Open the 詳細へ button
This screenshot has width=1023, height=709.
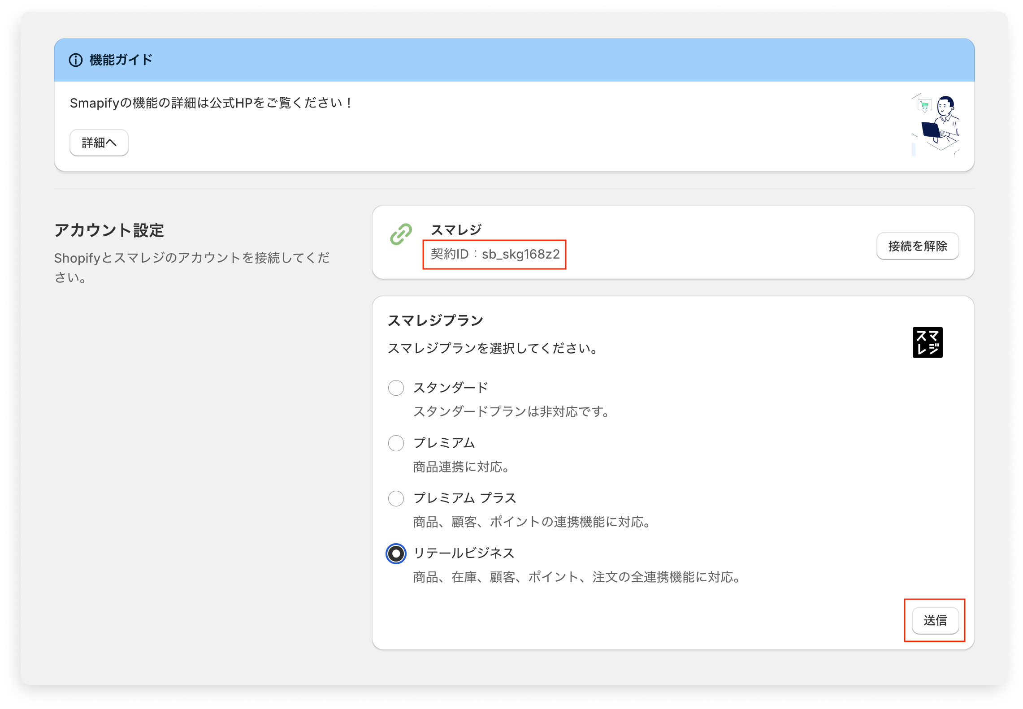click(x=99, y=143)
